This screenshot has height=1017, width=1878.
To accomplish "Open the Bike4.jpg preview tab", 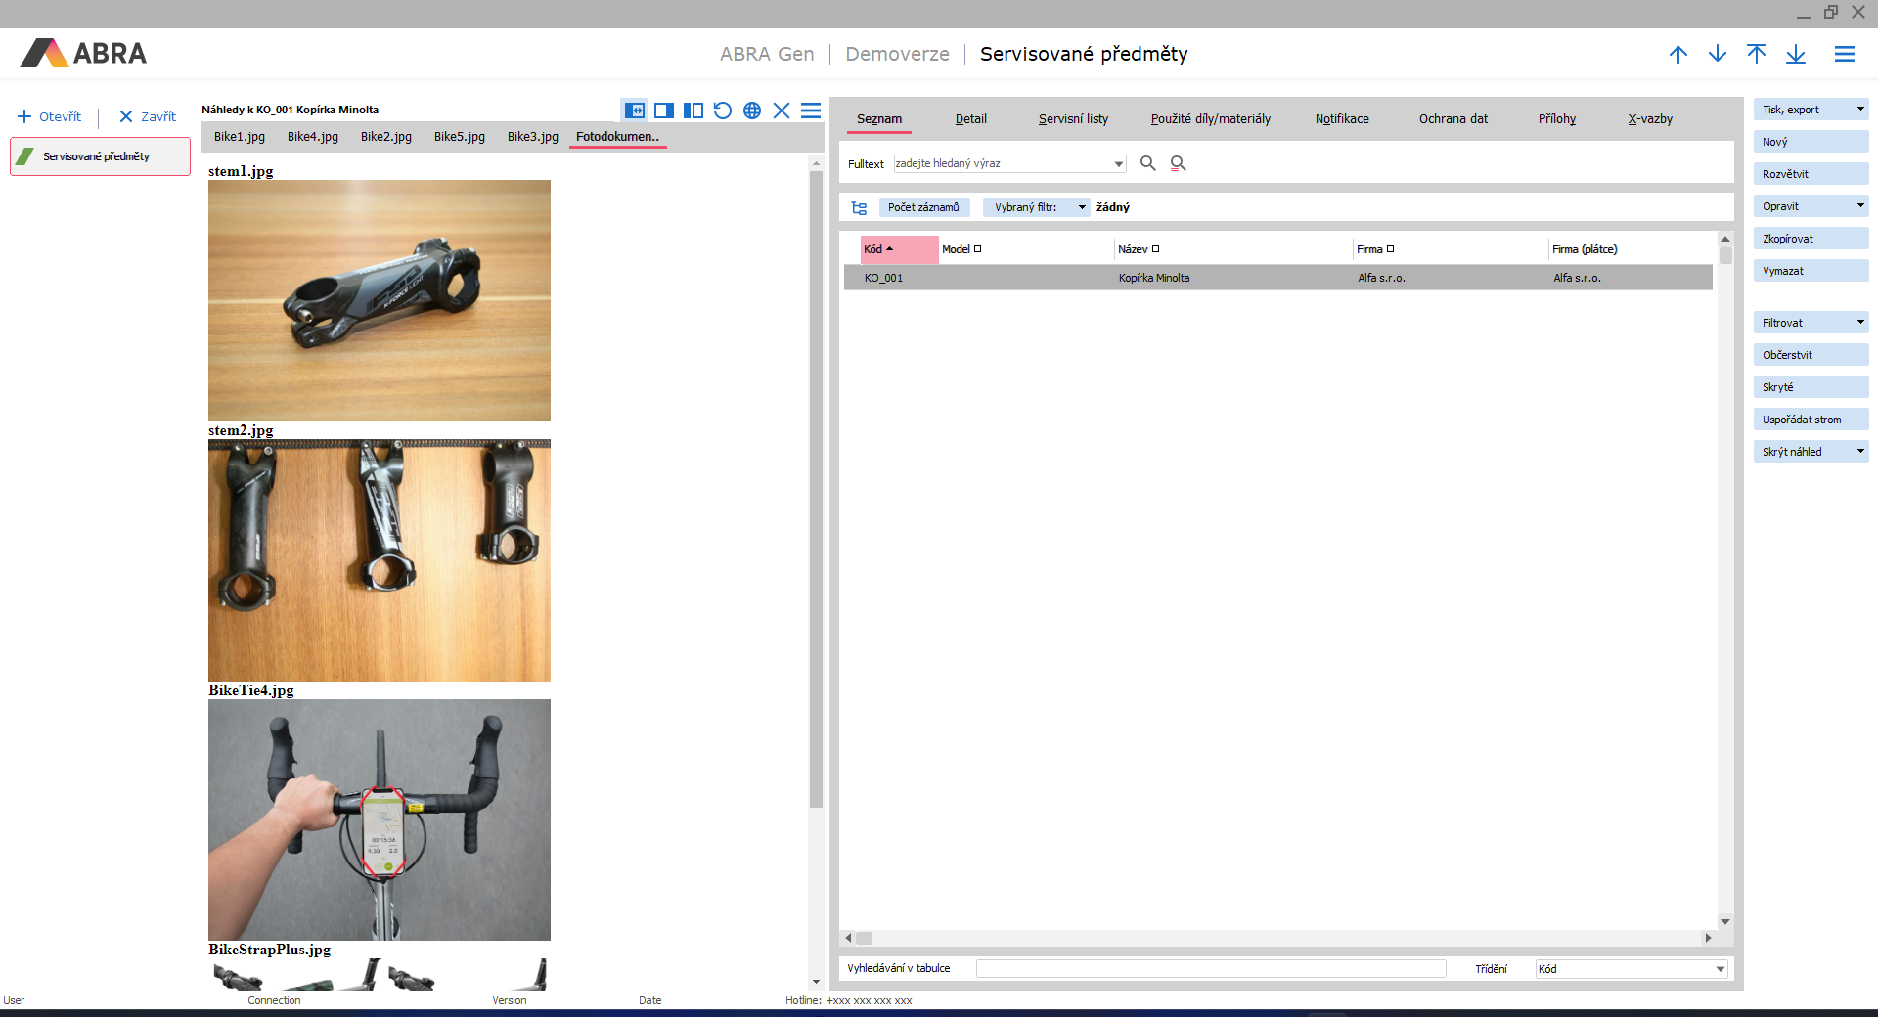I will click(313, 137).
